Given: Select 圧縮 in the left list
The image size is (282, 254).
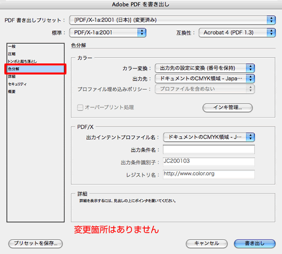Looking at the screenshot, I should pos(12,54).
